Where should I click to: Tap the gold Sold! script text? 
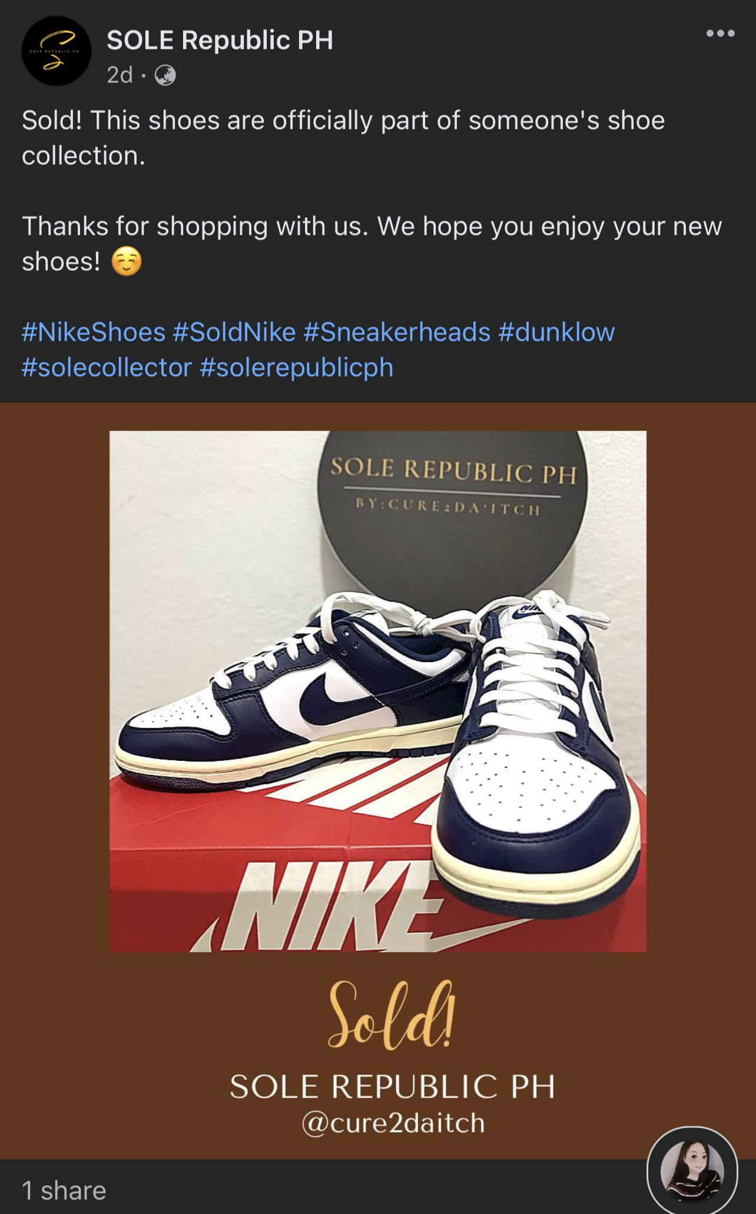point(391,1015)
